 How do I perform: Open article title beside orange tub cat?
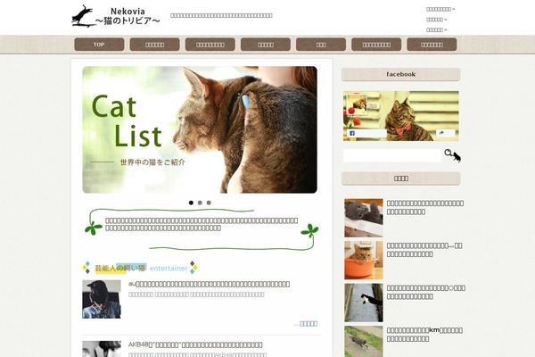point(424,250)
